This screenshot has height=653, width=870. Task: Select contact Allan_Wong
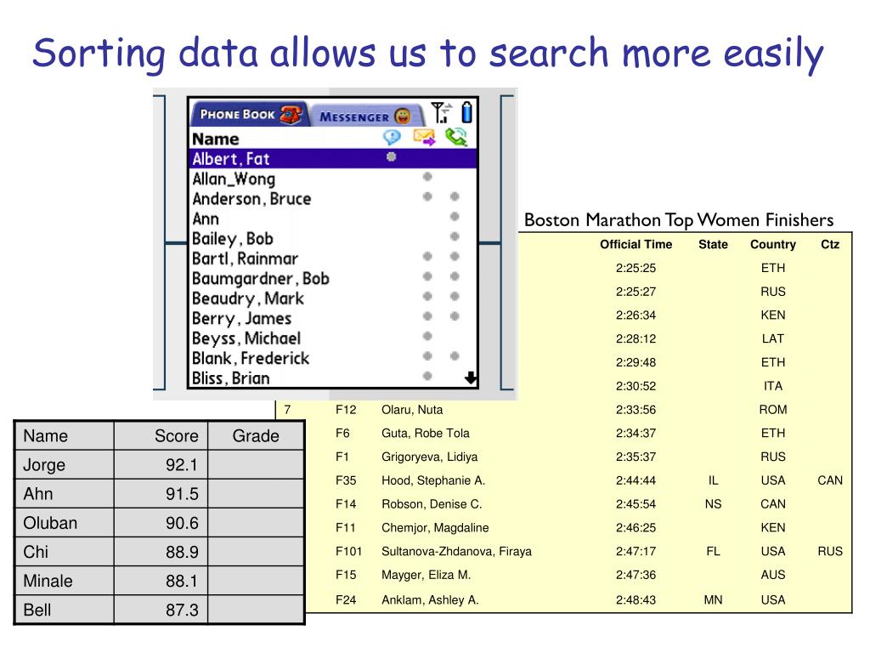(333, 179)
